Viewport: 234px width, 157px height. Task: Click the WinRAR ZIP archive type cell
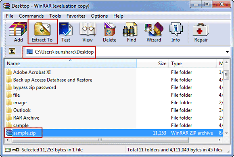coord(192,133)
